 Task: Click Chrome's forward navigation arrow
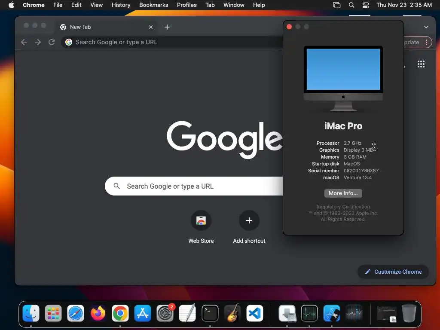[x=38, y=42]
